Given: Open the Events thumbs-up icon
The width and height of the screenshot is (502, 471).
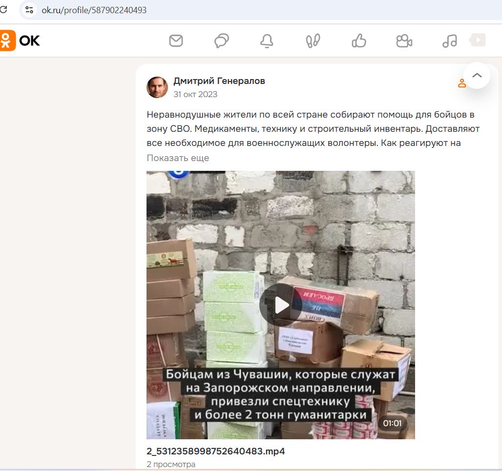Looking at the screenshot, I should [359, 41].
